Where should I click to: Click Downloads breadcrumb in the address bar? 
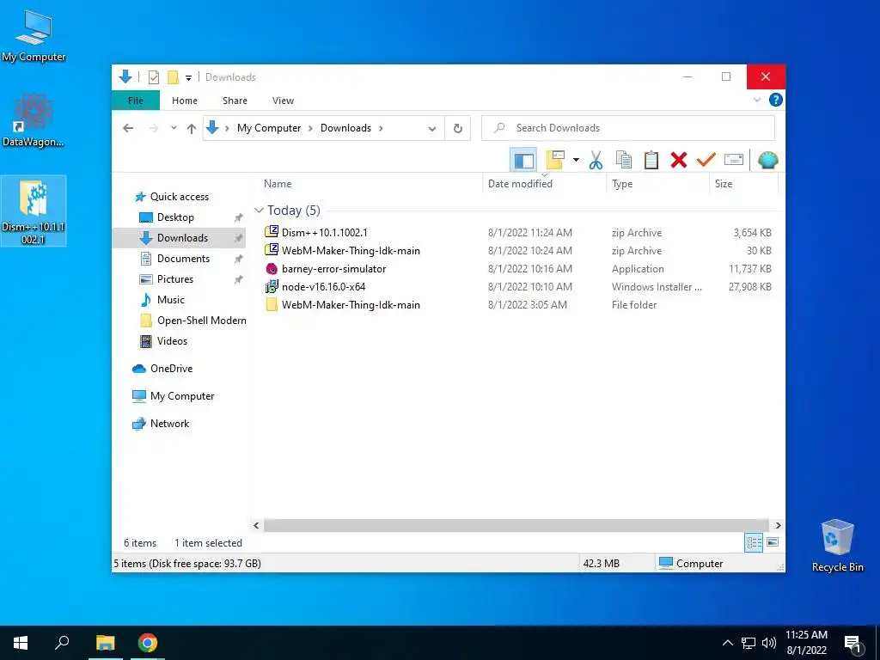[x=345, y=128]
